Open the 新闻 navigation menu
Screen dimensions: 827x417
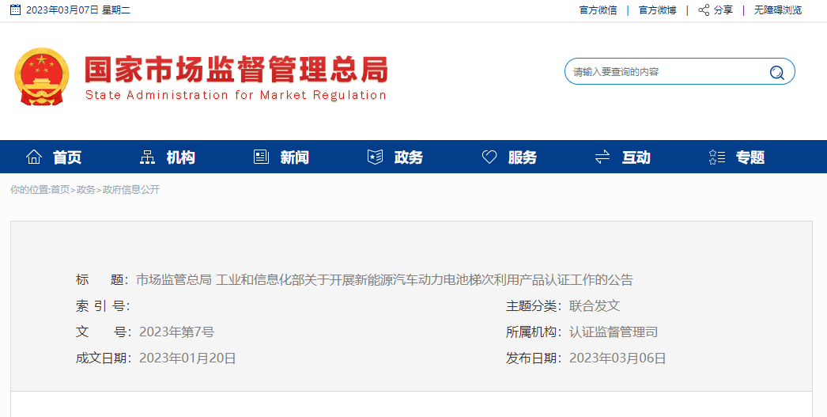294,157
